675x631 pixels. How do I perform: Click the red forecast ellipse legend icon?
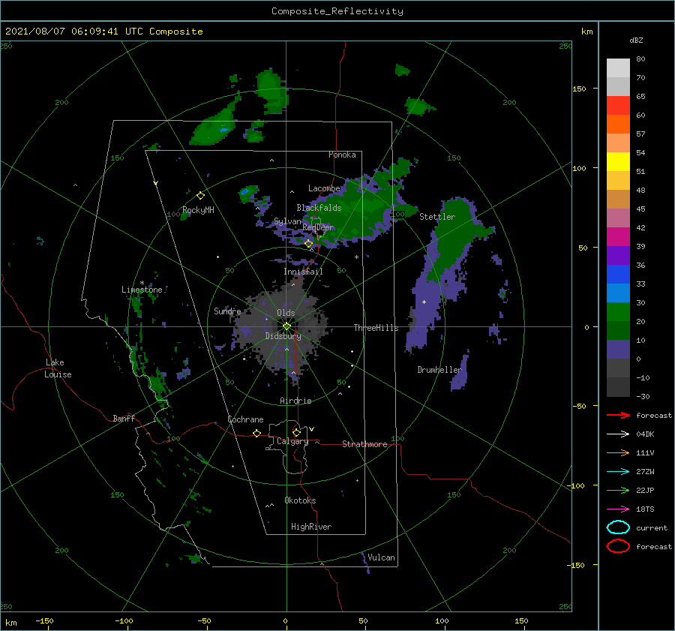pos(618,546)
